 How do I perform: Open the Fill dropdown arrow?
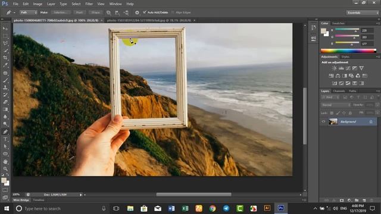click(x=377, y=113)
